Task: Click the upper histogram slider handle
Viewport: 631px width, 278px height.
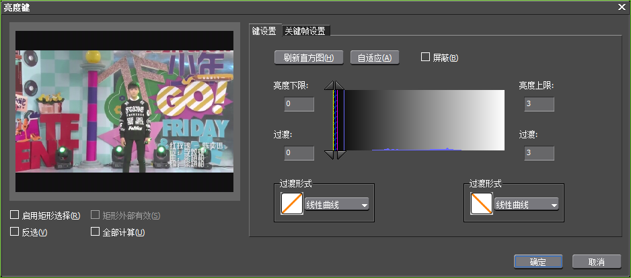Action: click(334, 85)
